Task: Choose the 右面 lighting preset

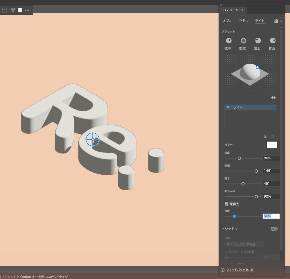Action: coord(273,41)
